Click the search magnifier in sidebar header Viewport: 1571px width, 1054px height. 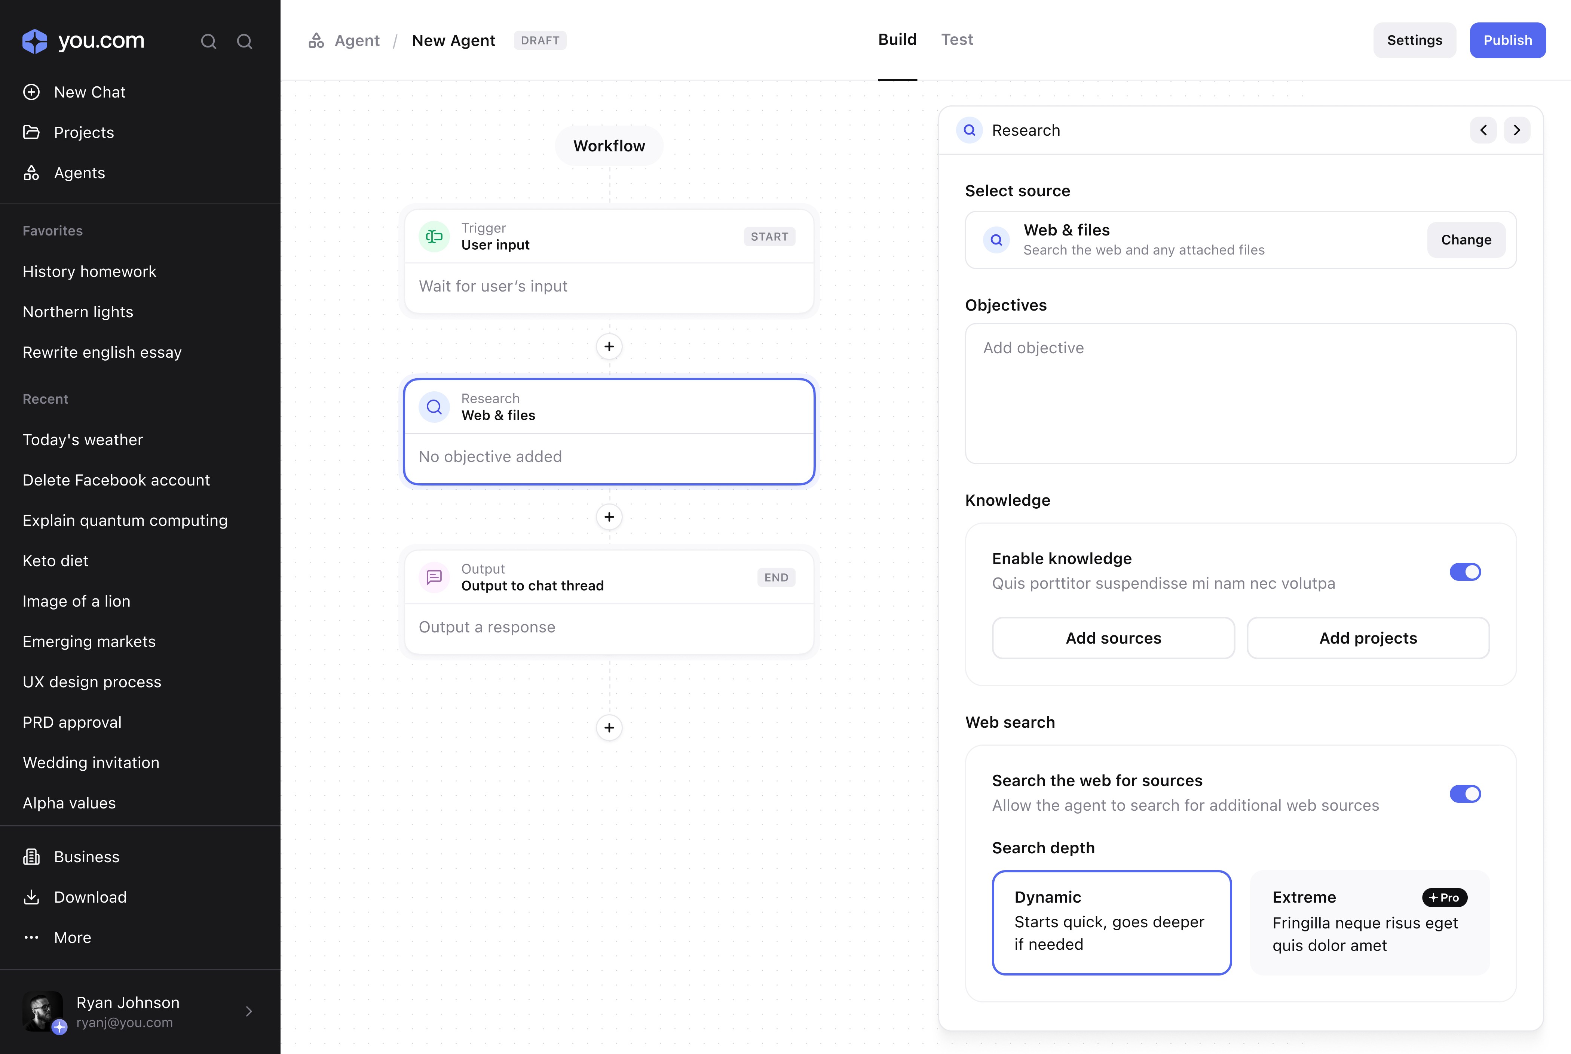click(x=208, y=42)
